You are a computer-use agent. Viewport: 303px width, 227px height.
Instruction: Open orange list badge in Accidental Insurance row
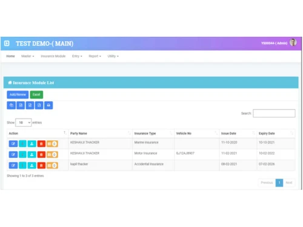click(x=52, y=165)
